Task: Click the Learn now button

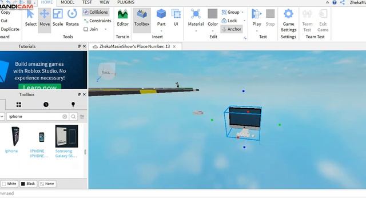Action: click(x=39, y=87)
